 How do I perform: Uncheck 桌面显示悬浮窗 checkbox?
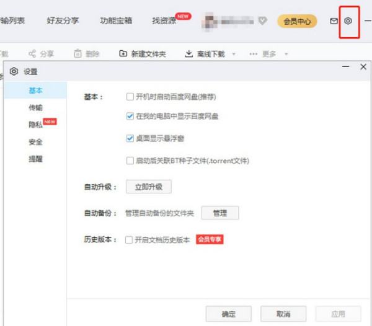point(130,138)
